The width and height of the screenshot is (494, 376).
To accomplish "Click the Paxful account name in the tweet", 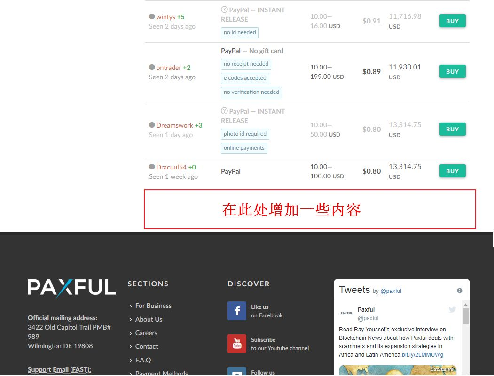I will (x=366, y=310).
